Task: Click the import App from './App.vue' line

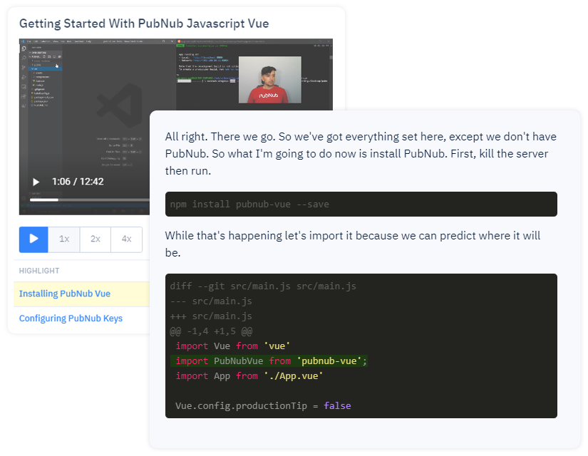Action: [x=249, y=375]
